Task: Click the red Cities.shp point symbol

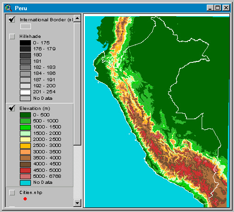Action: [x=25, y=199]
